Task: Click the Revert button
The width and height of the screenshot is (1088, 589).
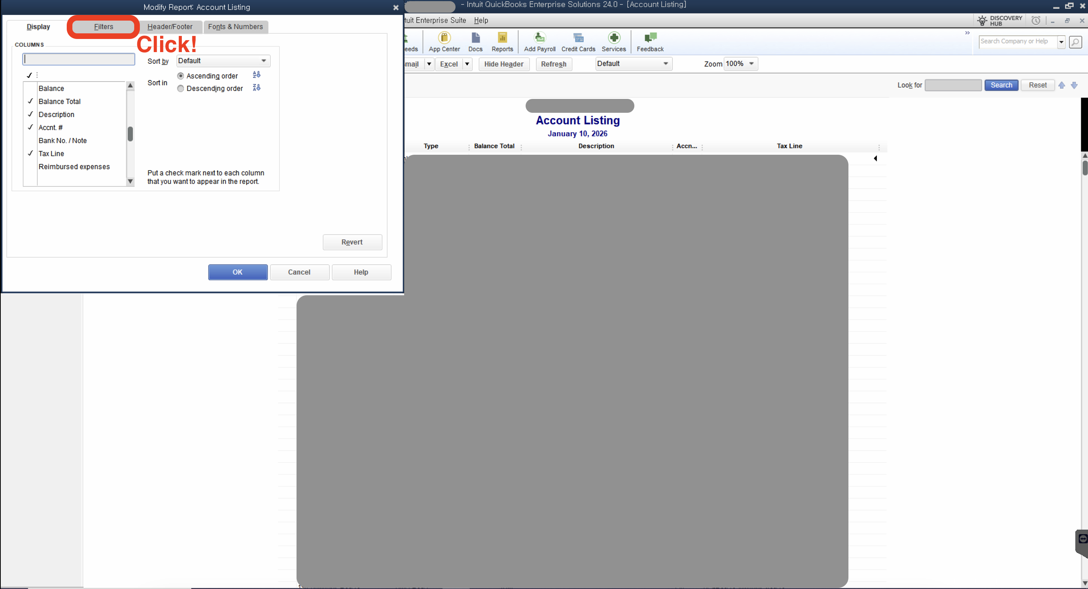Action: click(x=352, y=242)
